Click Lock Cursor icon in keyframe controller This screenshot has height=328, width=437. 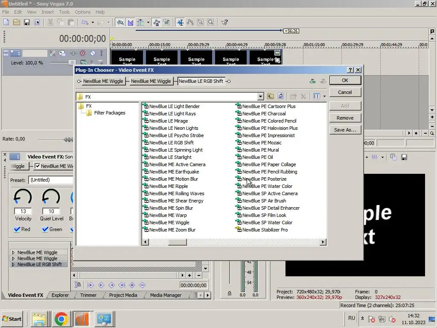(78, 285)
